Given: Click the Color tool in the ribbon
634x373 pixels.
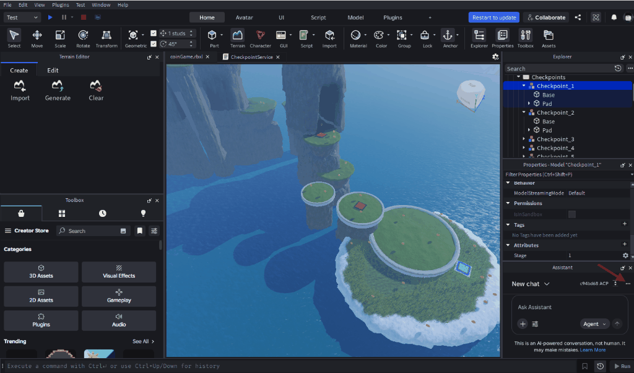Looking at the screenshot, I should click(x=380, y=39).
